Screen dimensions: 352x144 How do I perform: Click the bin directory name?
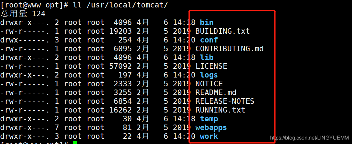point(207,22)
